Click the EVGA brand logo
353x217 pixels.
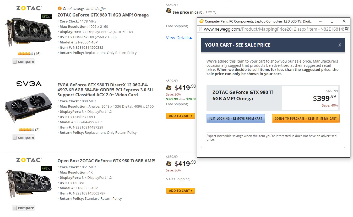[29, 84]
